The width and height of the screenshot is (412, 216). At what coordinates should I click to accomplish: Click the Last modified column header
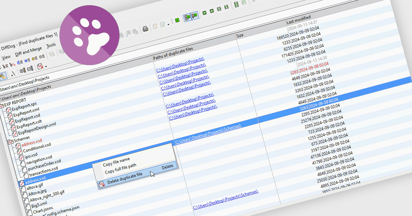[x=299, y=20]
